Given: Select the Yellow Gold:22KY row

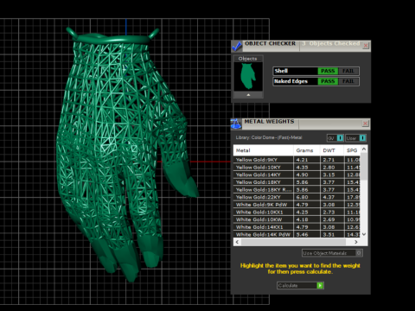Looking at the screenshot, I should click(x=297, y=197).
